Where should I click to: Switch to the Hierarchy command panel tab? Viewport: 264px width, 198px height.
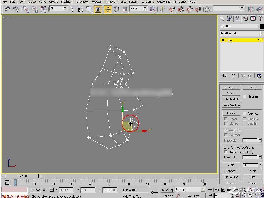[x=238, y=19]
